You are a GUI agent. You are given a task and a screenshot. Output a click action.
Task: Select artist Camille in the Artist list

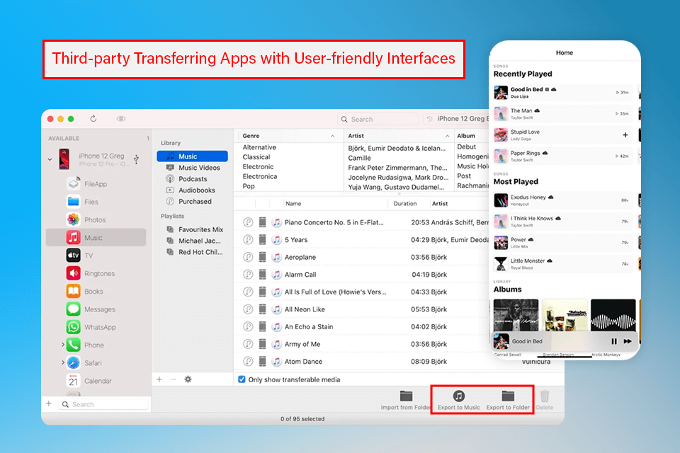coord(360,158)
